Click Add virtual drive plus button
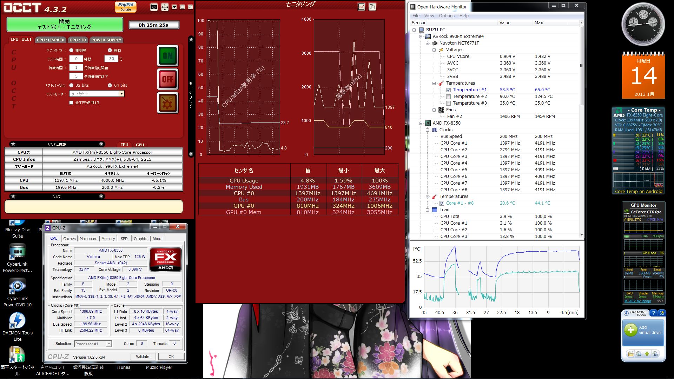Image resolution: width=674 pixels, height=379 pixels. 631,330
